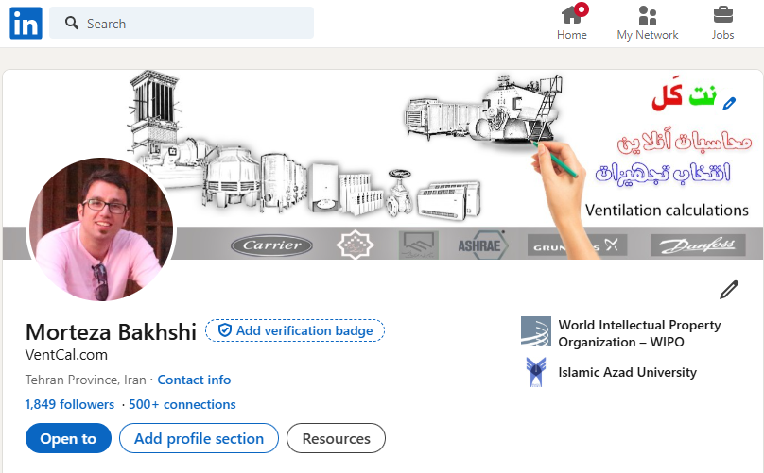Click the profile cover banner image
Viewport: 764px width, 473px height.
(383, 164)
